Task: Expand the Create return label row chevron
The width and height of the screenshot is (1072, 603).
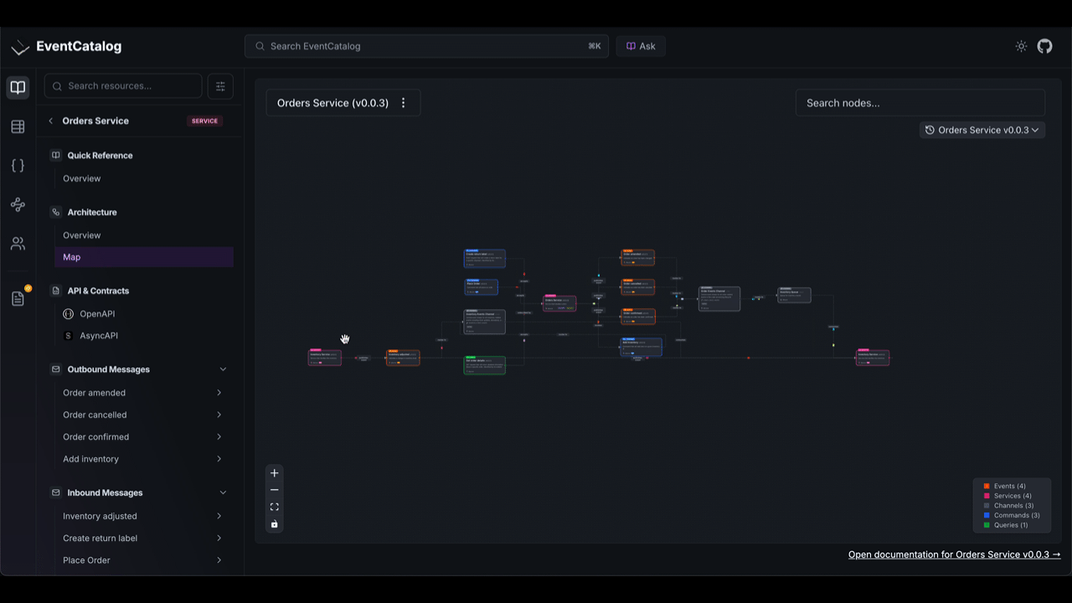Action: click(219, 539)
